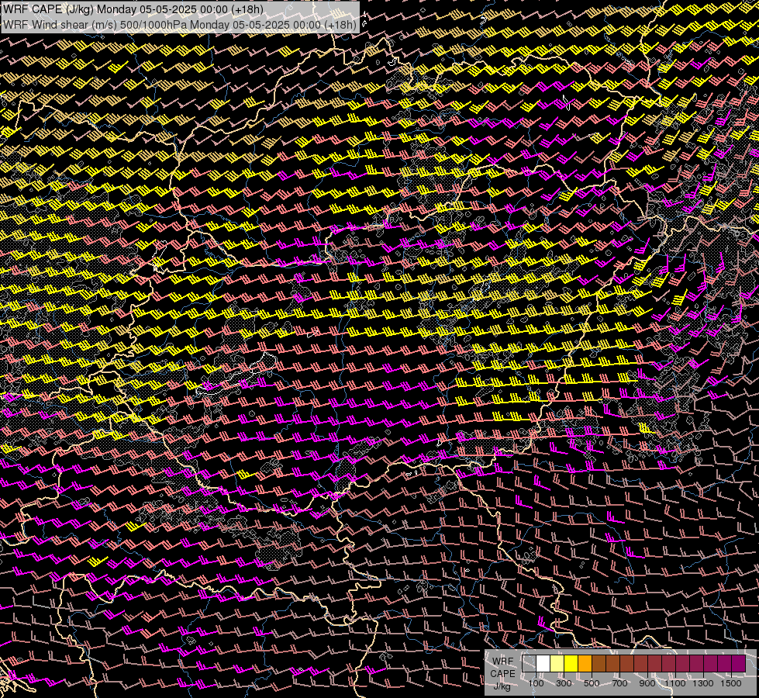Select the bright yellow legend swatch
Screen dimensions: 759x698
tap(571, 664)
